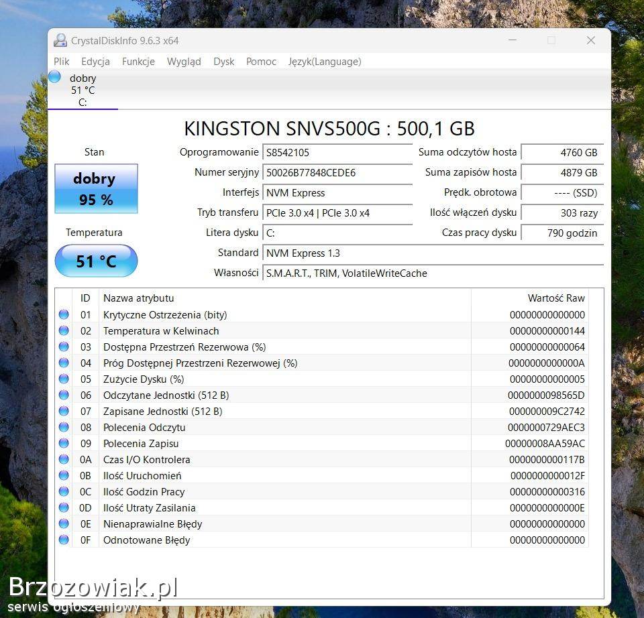
Task: Click the disk title KINGSTON SNVS500G : 500,1 GB
Action: coord(329,129)
